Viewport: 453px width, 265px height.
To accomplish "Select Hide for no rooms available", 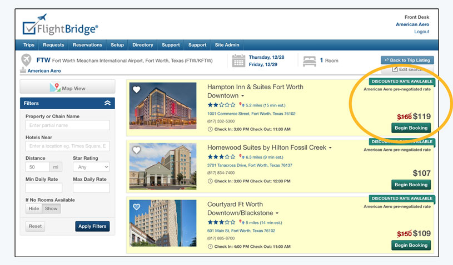I will 34,209.
